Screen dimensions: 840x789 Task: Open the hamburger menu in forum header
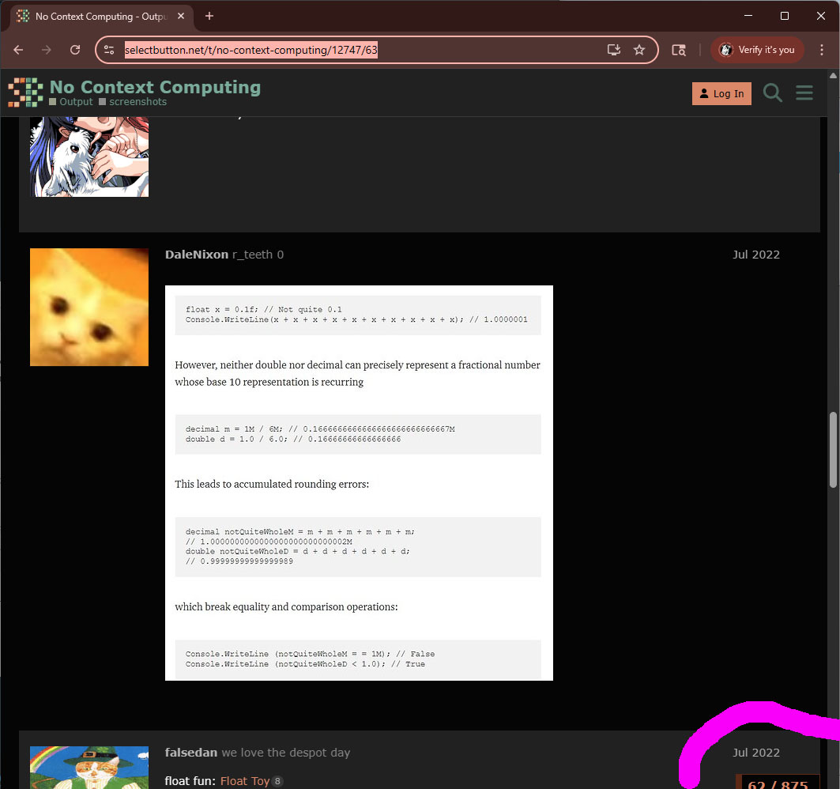(x=804, y=93)
